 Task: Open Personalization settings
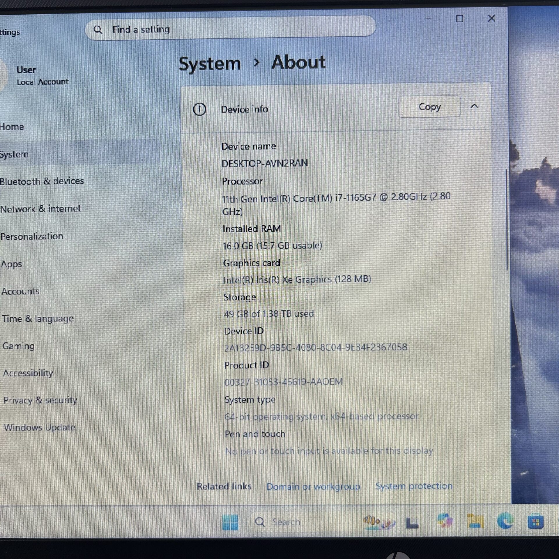[x=32, y=236]
